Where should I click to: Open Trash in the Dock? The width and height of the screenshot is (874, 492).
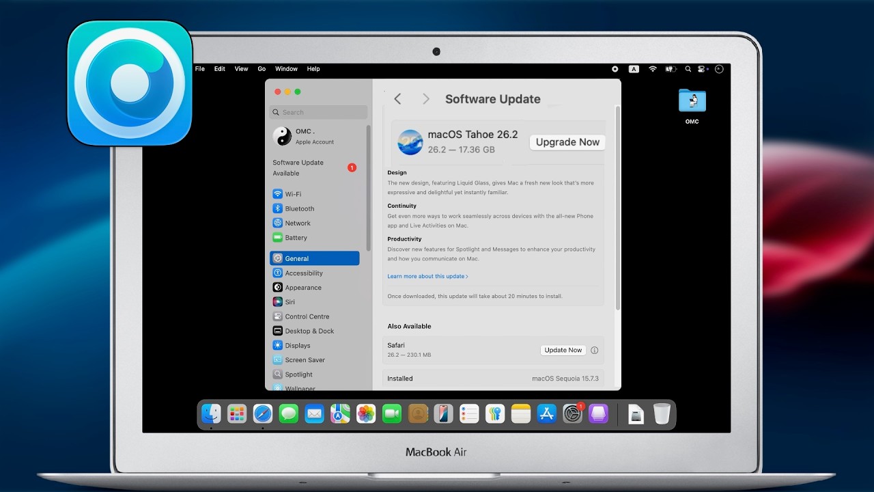pyautogui.click(x=662, y=413)
